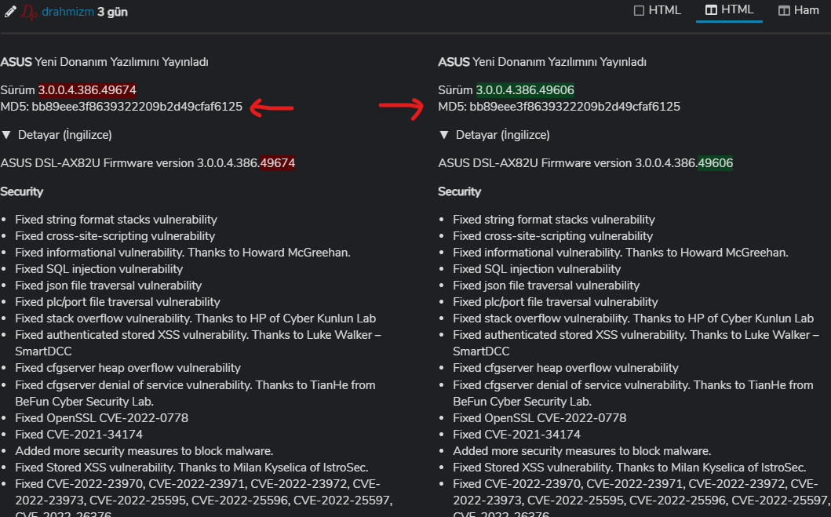Click the 3 gün timestamp

click(x=112, y=12)
